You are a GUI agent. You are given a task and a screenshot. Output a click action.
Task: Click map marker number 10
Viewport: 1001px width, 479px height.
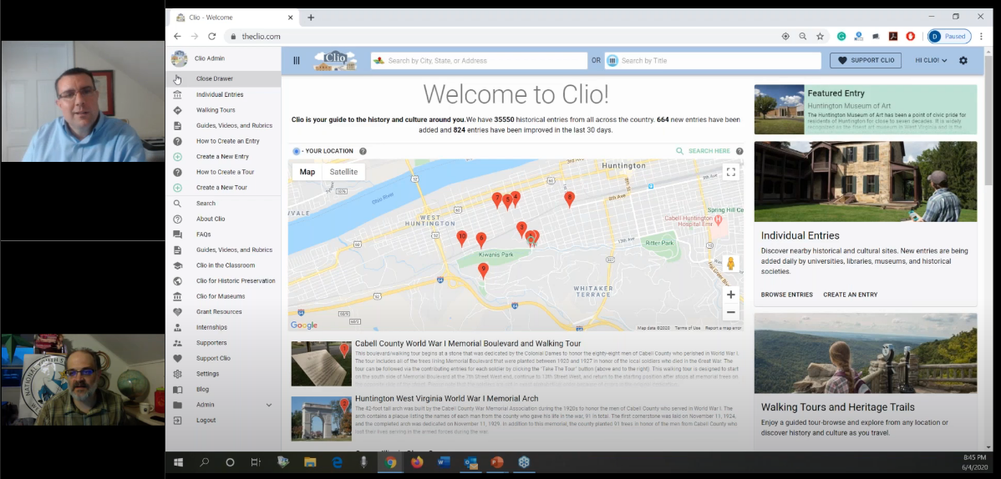461,239
